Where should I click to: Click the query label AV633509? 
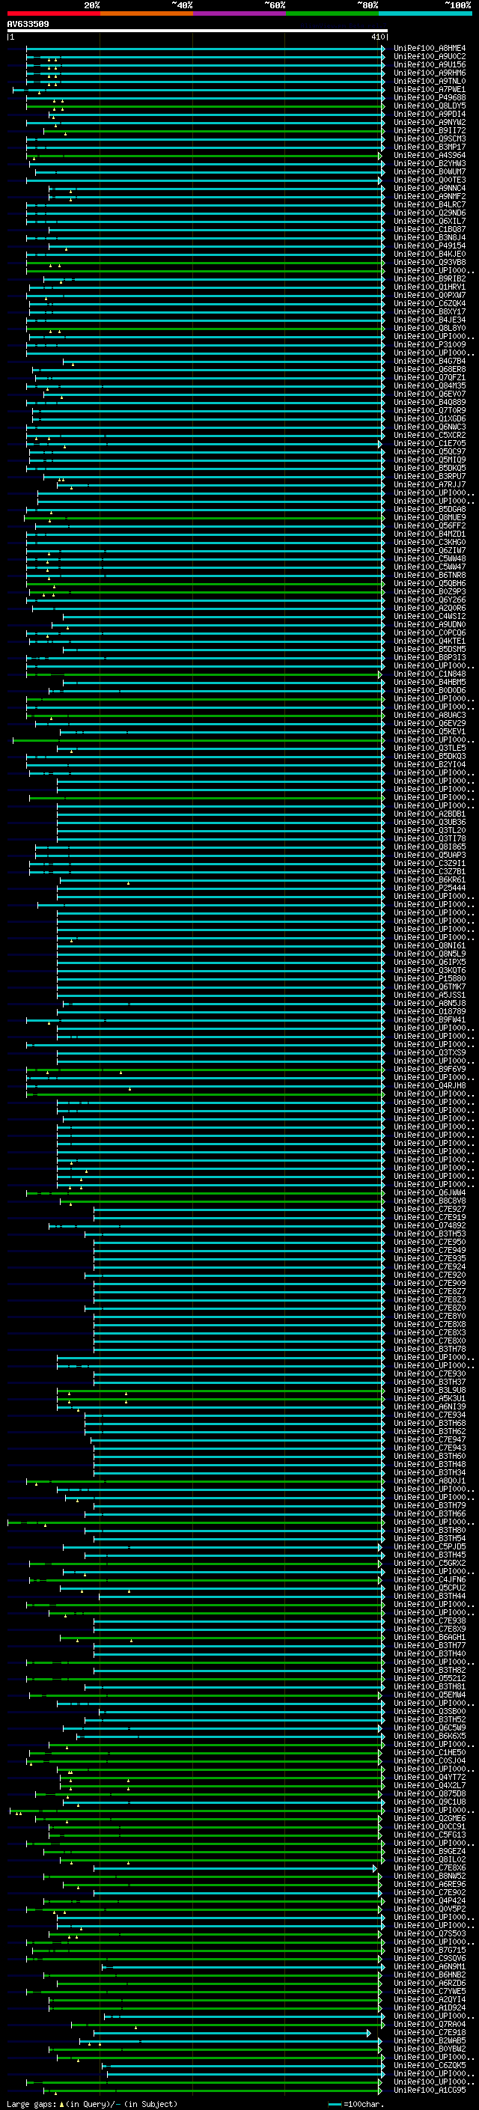pos(28,25)
